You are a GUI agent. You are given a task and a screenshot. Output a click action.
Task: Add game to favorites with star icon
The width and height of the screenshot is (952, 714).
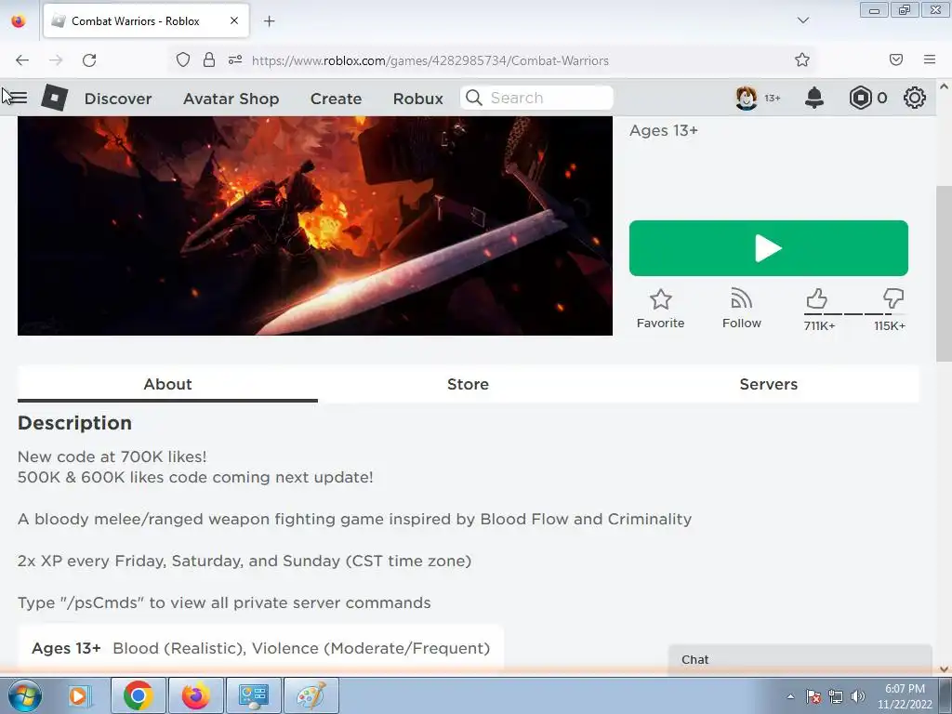661,299
